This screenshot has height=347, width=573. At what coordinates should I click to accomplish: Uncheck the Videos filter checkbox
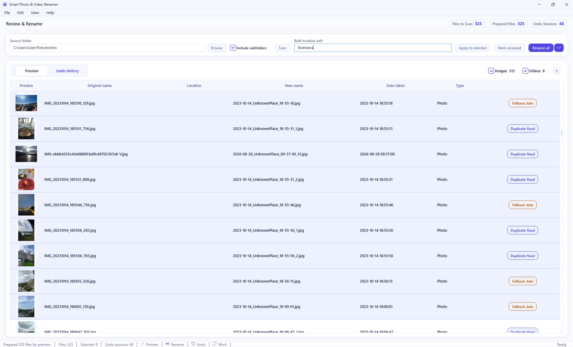coord(525,71)
